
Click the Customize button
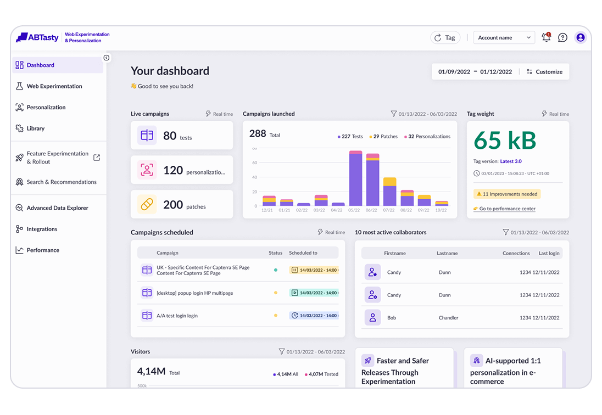[x=544, y=72]
